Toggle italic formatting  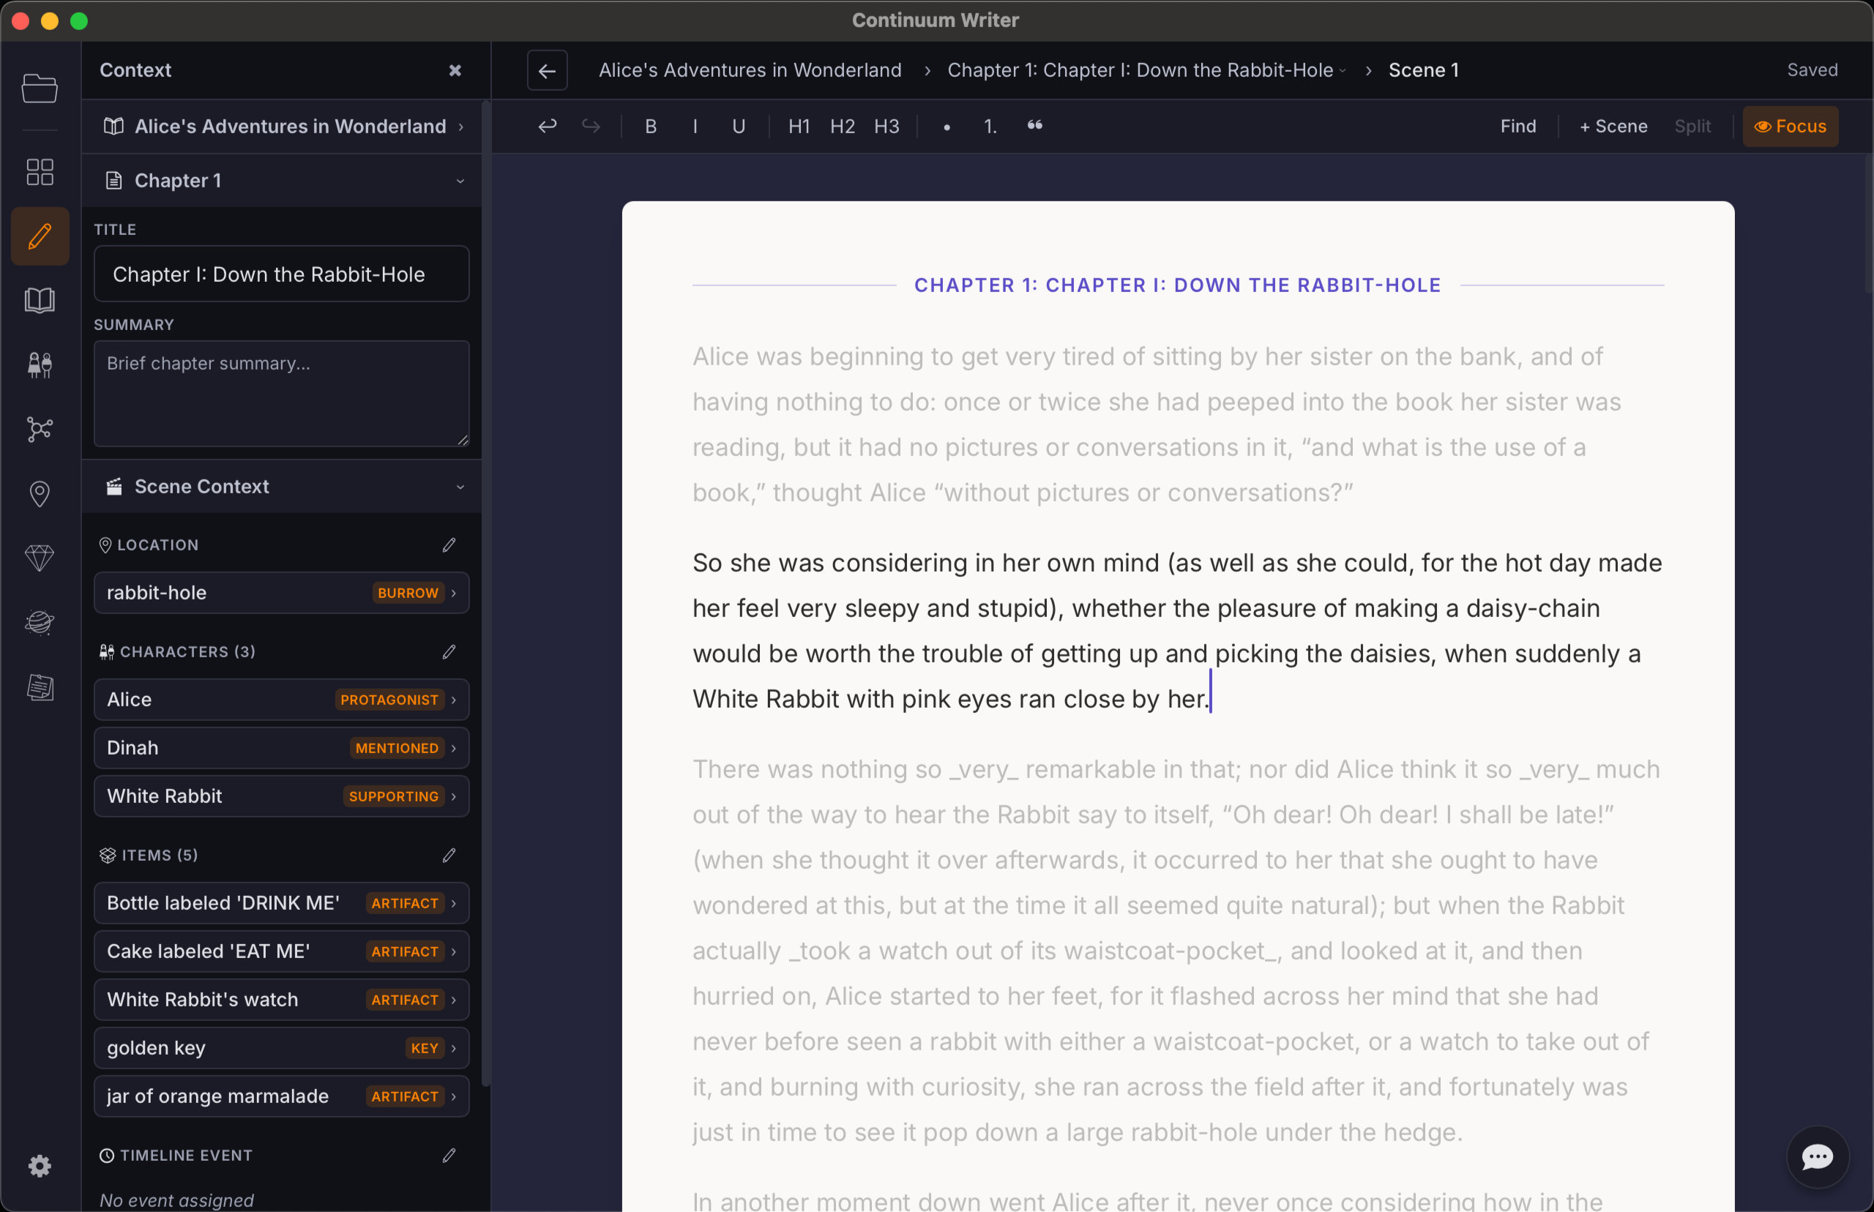[x=695, y=126]
